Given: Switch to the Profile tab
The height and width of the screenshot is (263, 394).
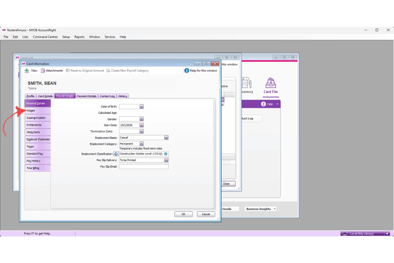Looking at the screenshot, I should [x=31, y=96].
